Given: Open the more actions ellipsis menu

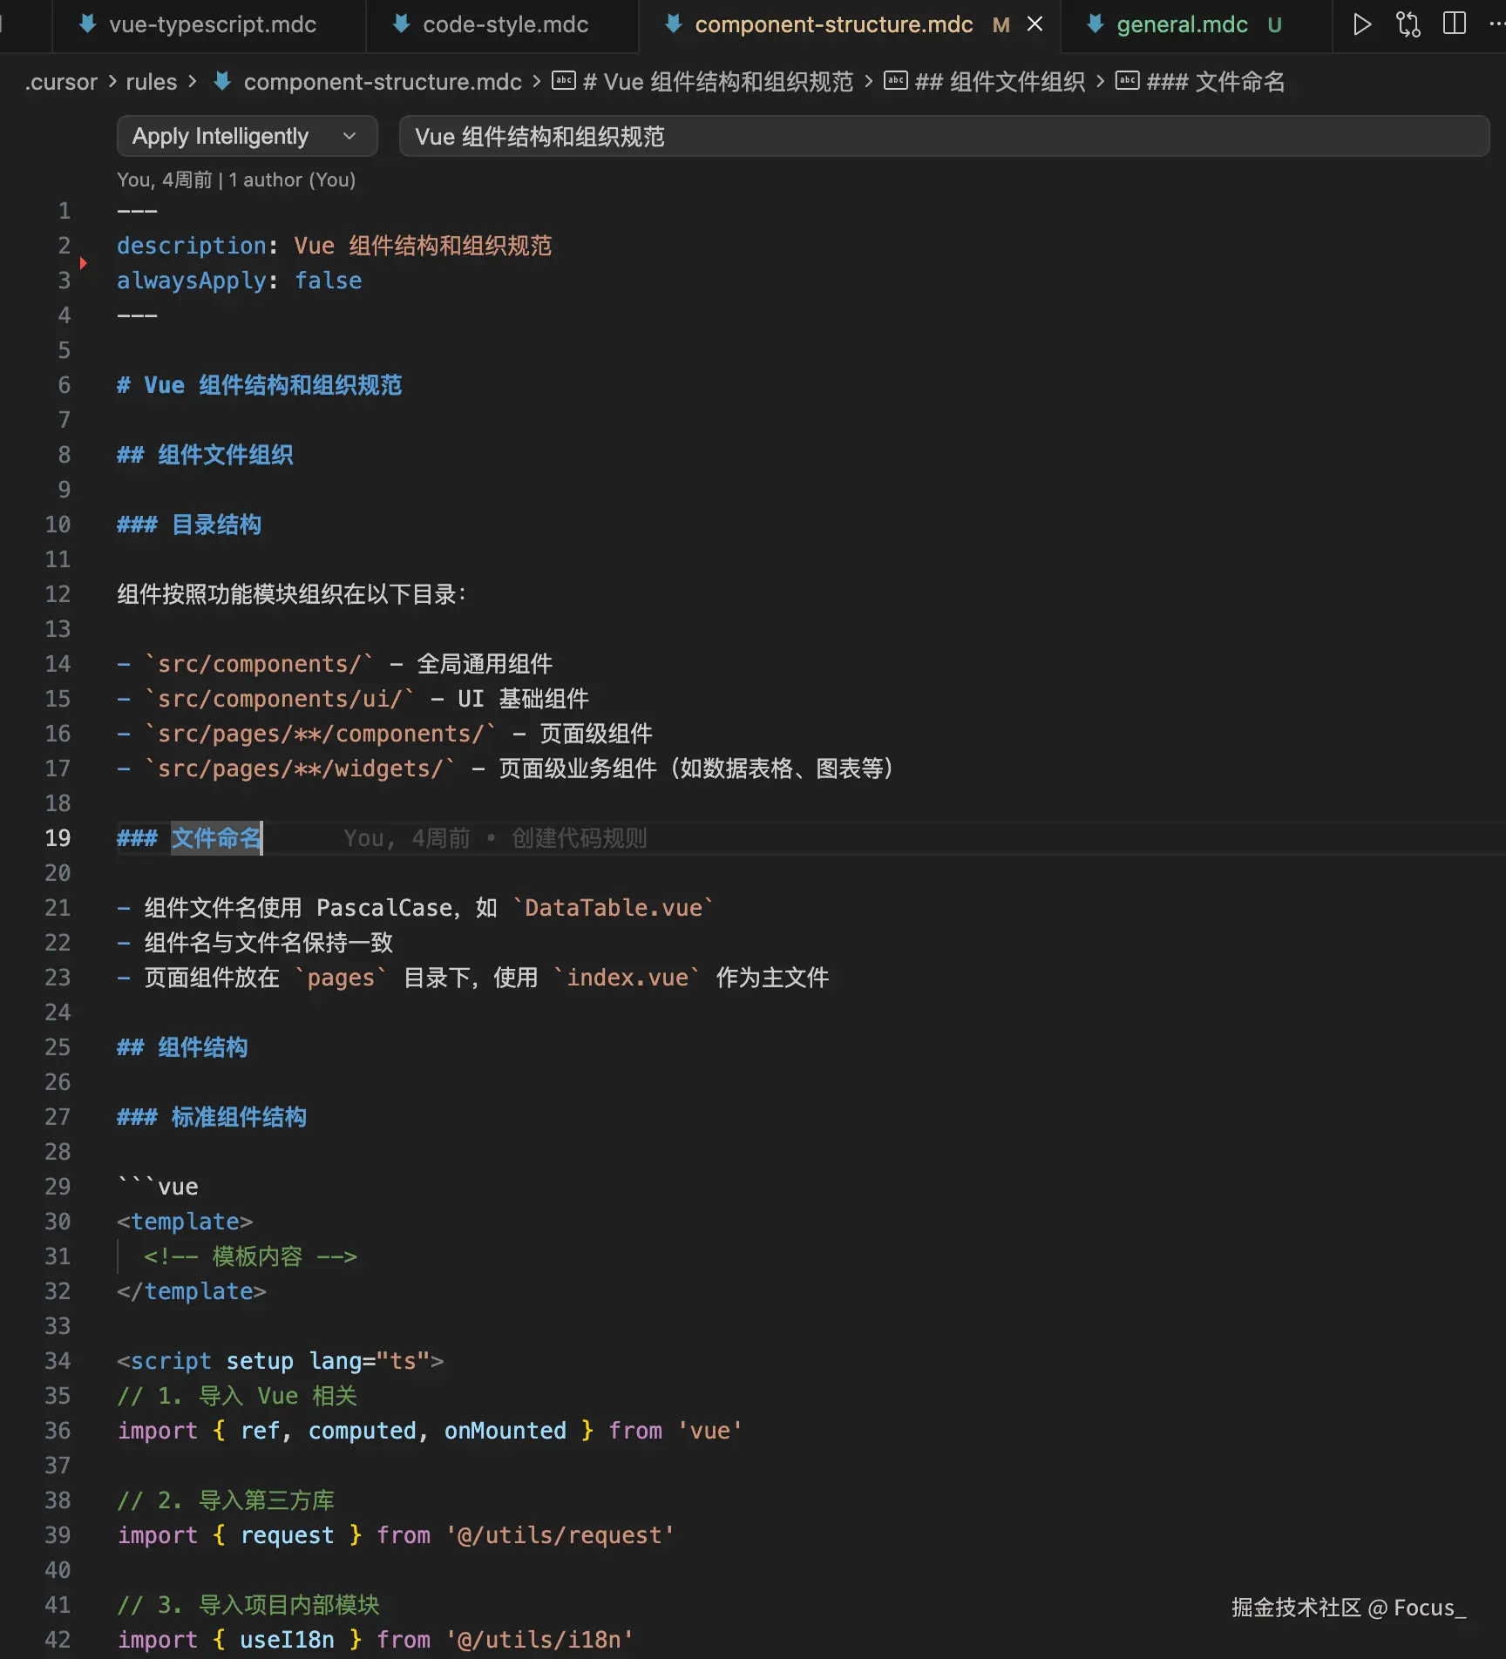Looking at the screenshot, I should (x=1496, y=24).
